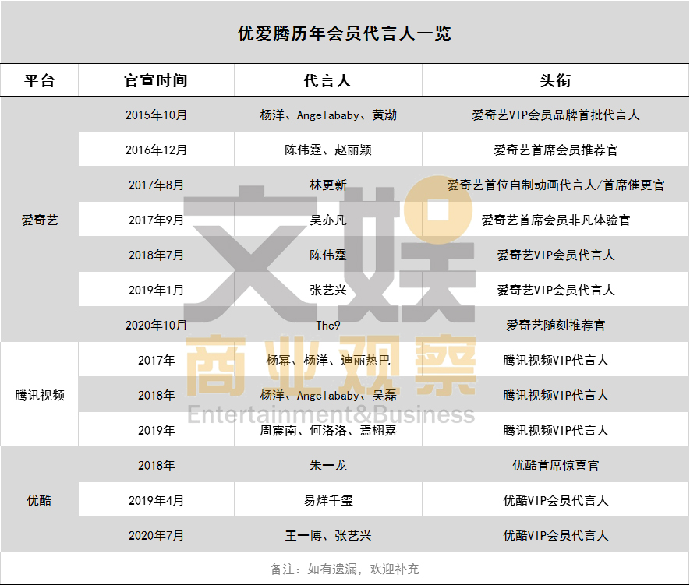Click the 吴亦凡 spokesperson cell
The width and height of the screenshot is (690, 585).
coord(328,220)
